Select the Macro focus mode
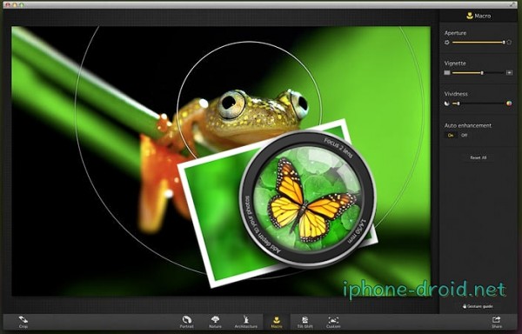Image resolution: width=522 pixels, height=334 pixels. pos(277,322)
